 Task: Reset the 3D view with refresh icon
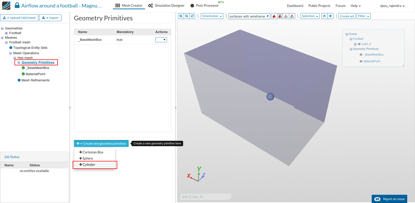192,16
